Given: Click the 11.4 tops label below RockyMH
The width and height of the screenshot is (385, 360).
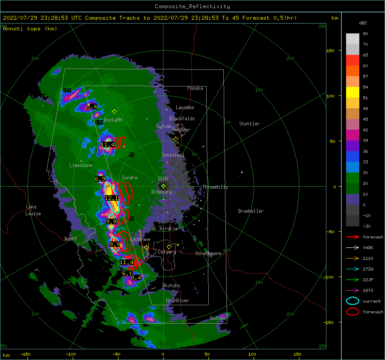Looking at the screenshot, I should pos(108,145).
